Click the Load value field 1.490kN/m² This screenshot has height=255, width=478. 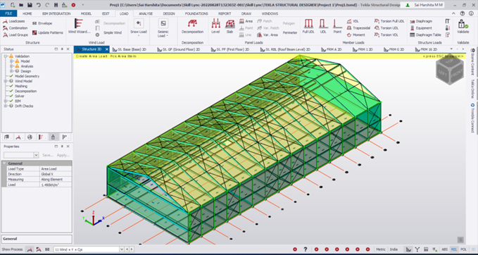pyautogui.click(x=56, y=185)
